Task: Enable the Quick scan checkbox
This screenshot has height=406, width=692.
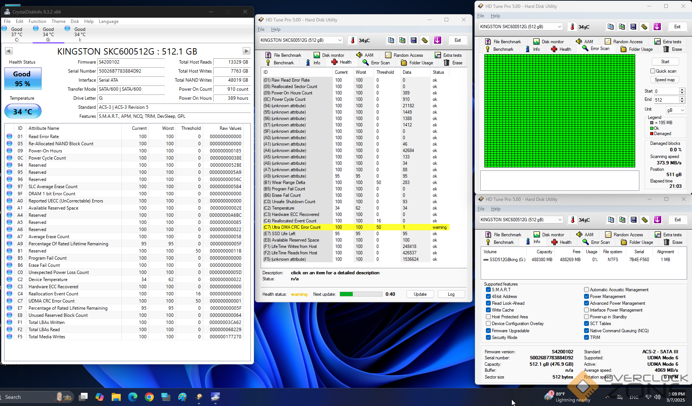Action: (x=653, y=71)
